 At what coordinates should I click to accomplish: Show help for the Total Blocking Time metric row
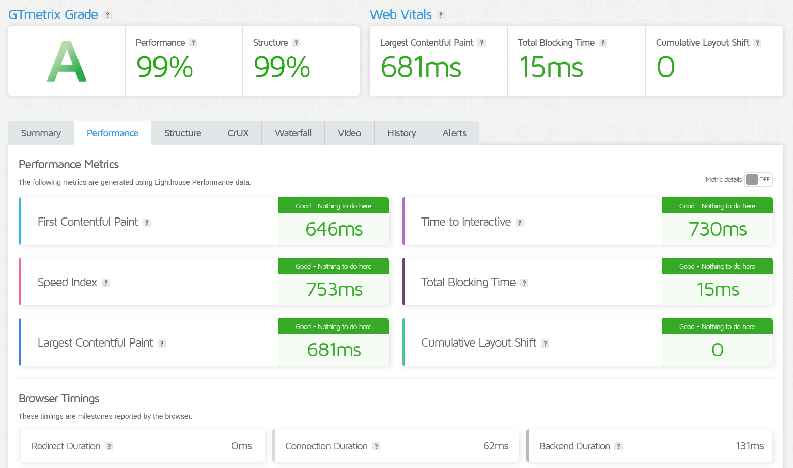tap(524, 283)
